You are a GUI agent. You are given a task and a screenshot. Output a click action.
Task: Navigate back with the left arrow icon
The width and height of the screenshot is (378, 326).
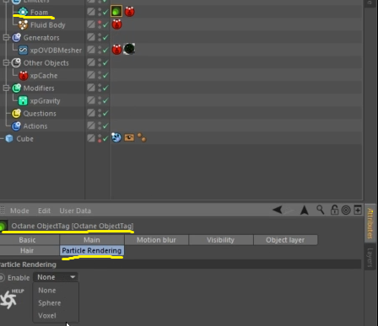point(278,210)
